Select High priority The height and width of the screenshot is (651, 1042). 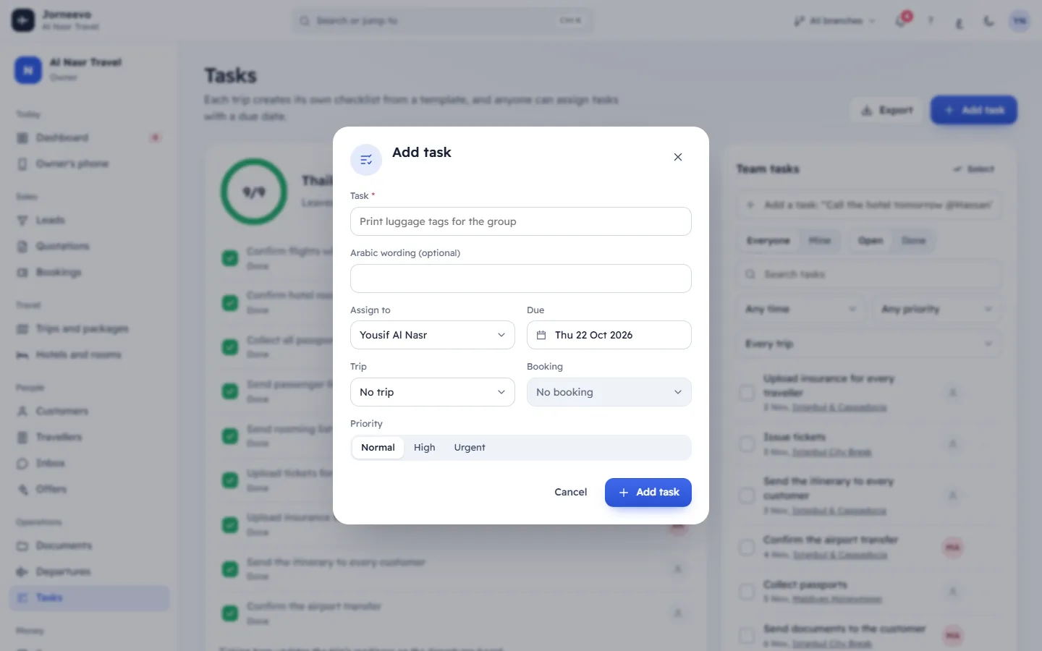(x=424, y=448)
